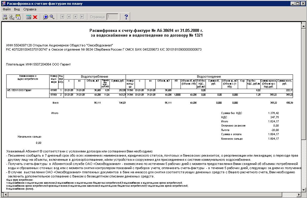Open help with the question mark icon
Image resolution: width=307 pixels, height=198 pixels.
tap(126, 17)
